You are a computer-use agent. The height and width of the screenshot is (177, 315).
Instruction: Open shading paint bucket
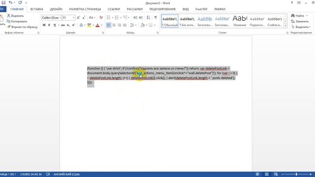click(143, 25)
